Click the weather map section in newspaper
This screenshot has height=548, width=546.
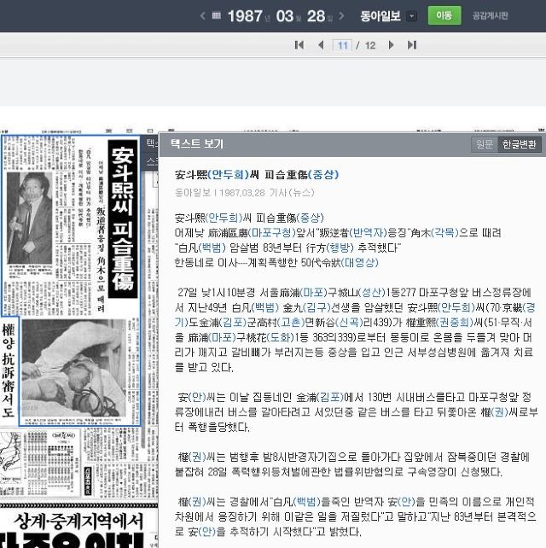(x=10, y=456)
